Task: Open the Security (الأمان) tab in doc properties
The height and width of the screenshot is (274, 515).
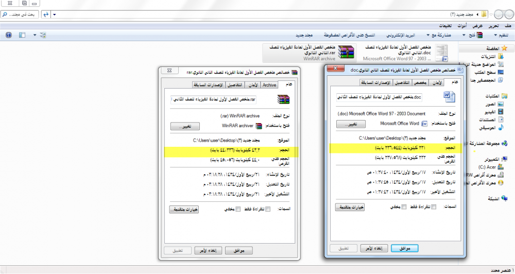Action: point(437,82)
